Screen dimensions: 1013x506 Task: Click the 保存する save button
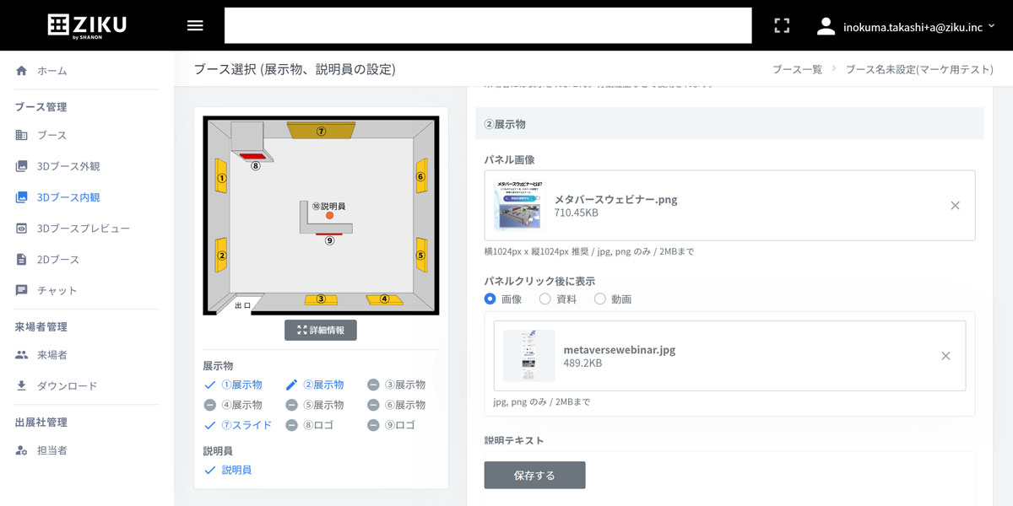(534, 475)
